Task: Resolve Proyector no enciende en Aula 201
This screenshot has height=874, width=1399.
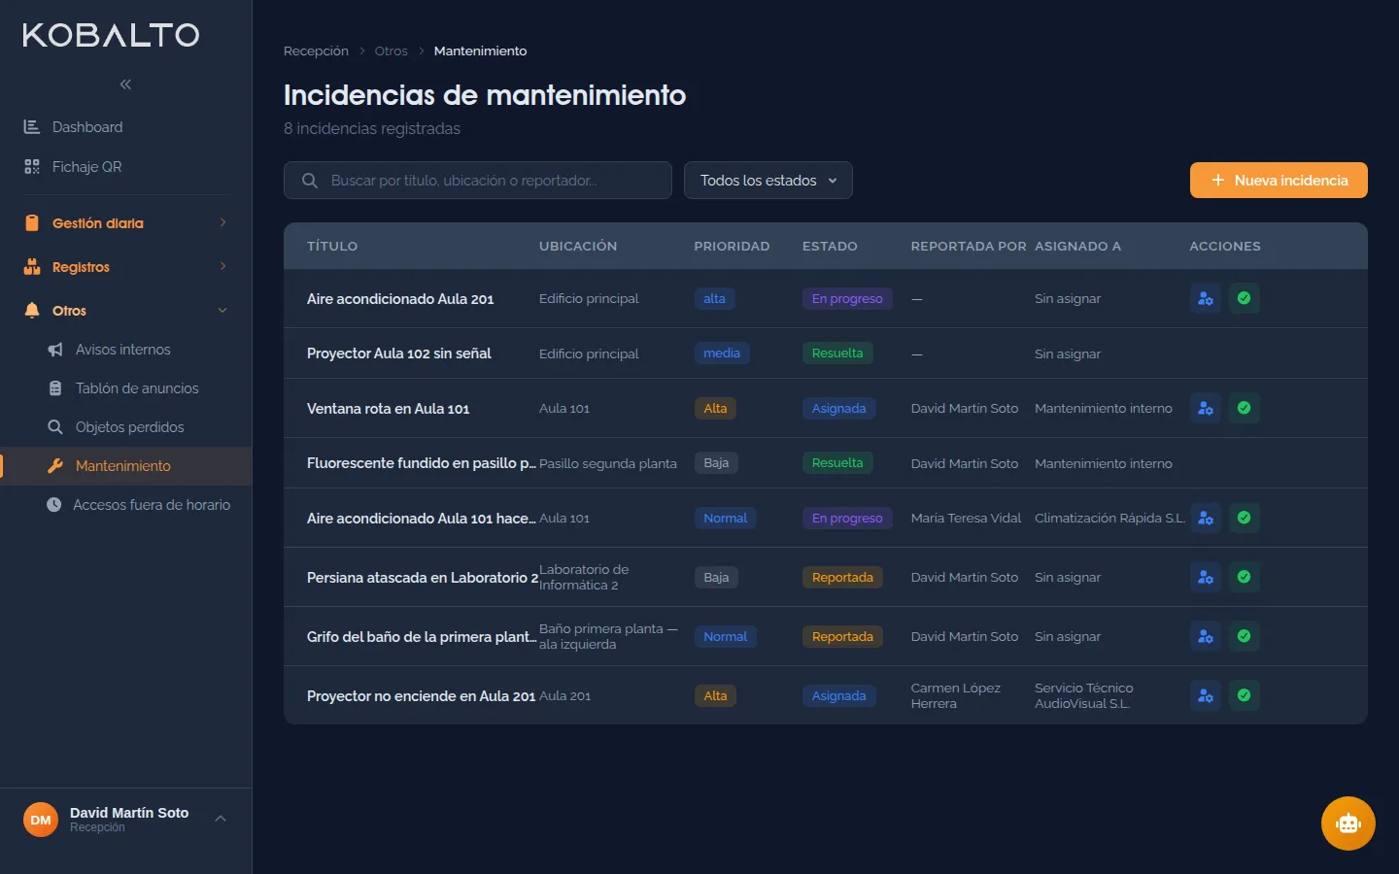Action: pyautogui.click(x=1245, y=695)
